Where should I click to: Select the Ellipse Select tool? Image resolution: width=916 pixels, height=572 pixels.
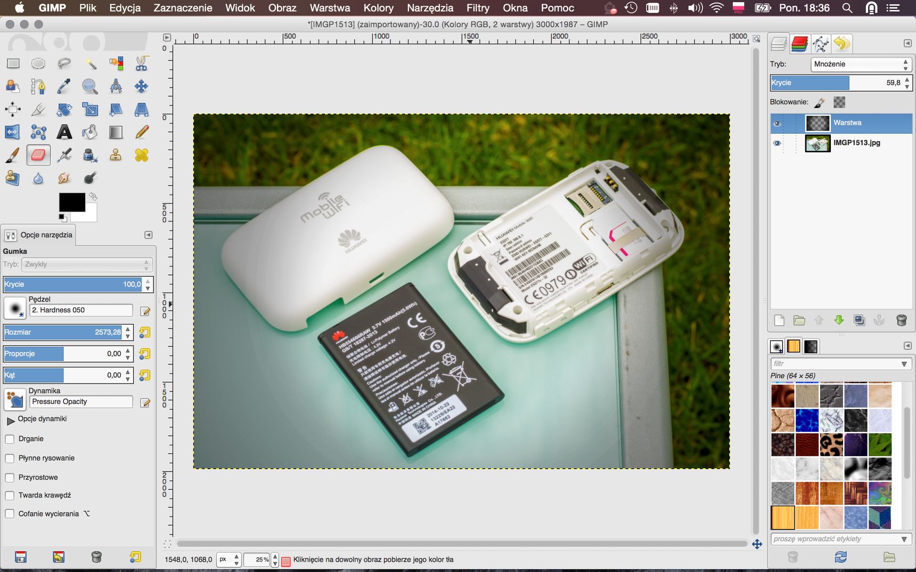tap(38, 64)
